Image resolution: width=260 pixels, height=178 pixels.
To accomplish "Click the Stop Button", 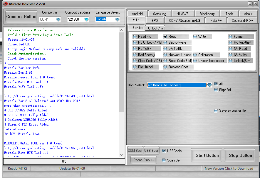I will click(x=240, y=155).
